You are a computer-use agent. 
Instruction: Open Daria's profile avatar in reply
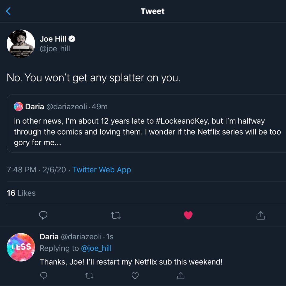(21, 247)
